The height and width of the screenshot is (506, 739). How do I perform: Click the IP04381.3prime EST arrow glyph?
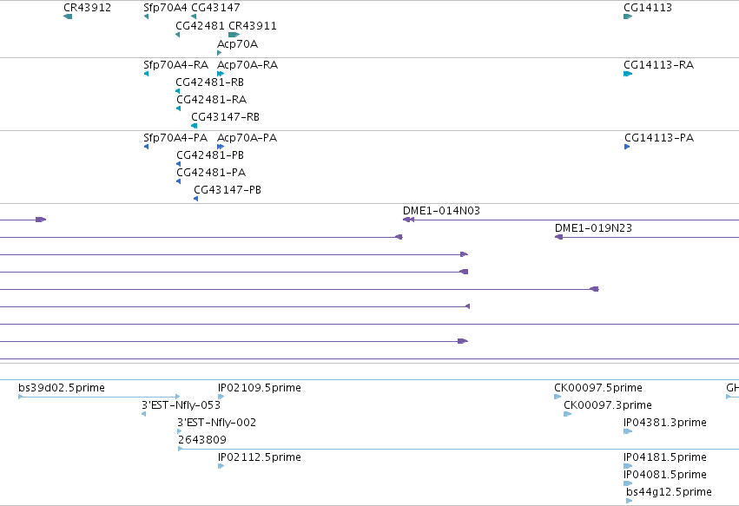click(x=628, y=431)
